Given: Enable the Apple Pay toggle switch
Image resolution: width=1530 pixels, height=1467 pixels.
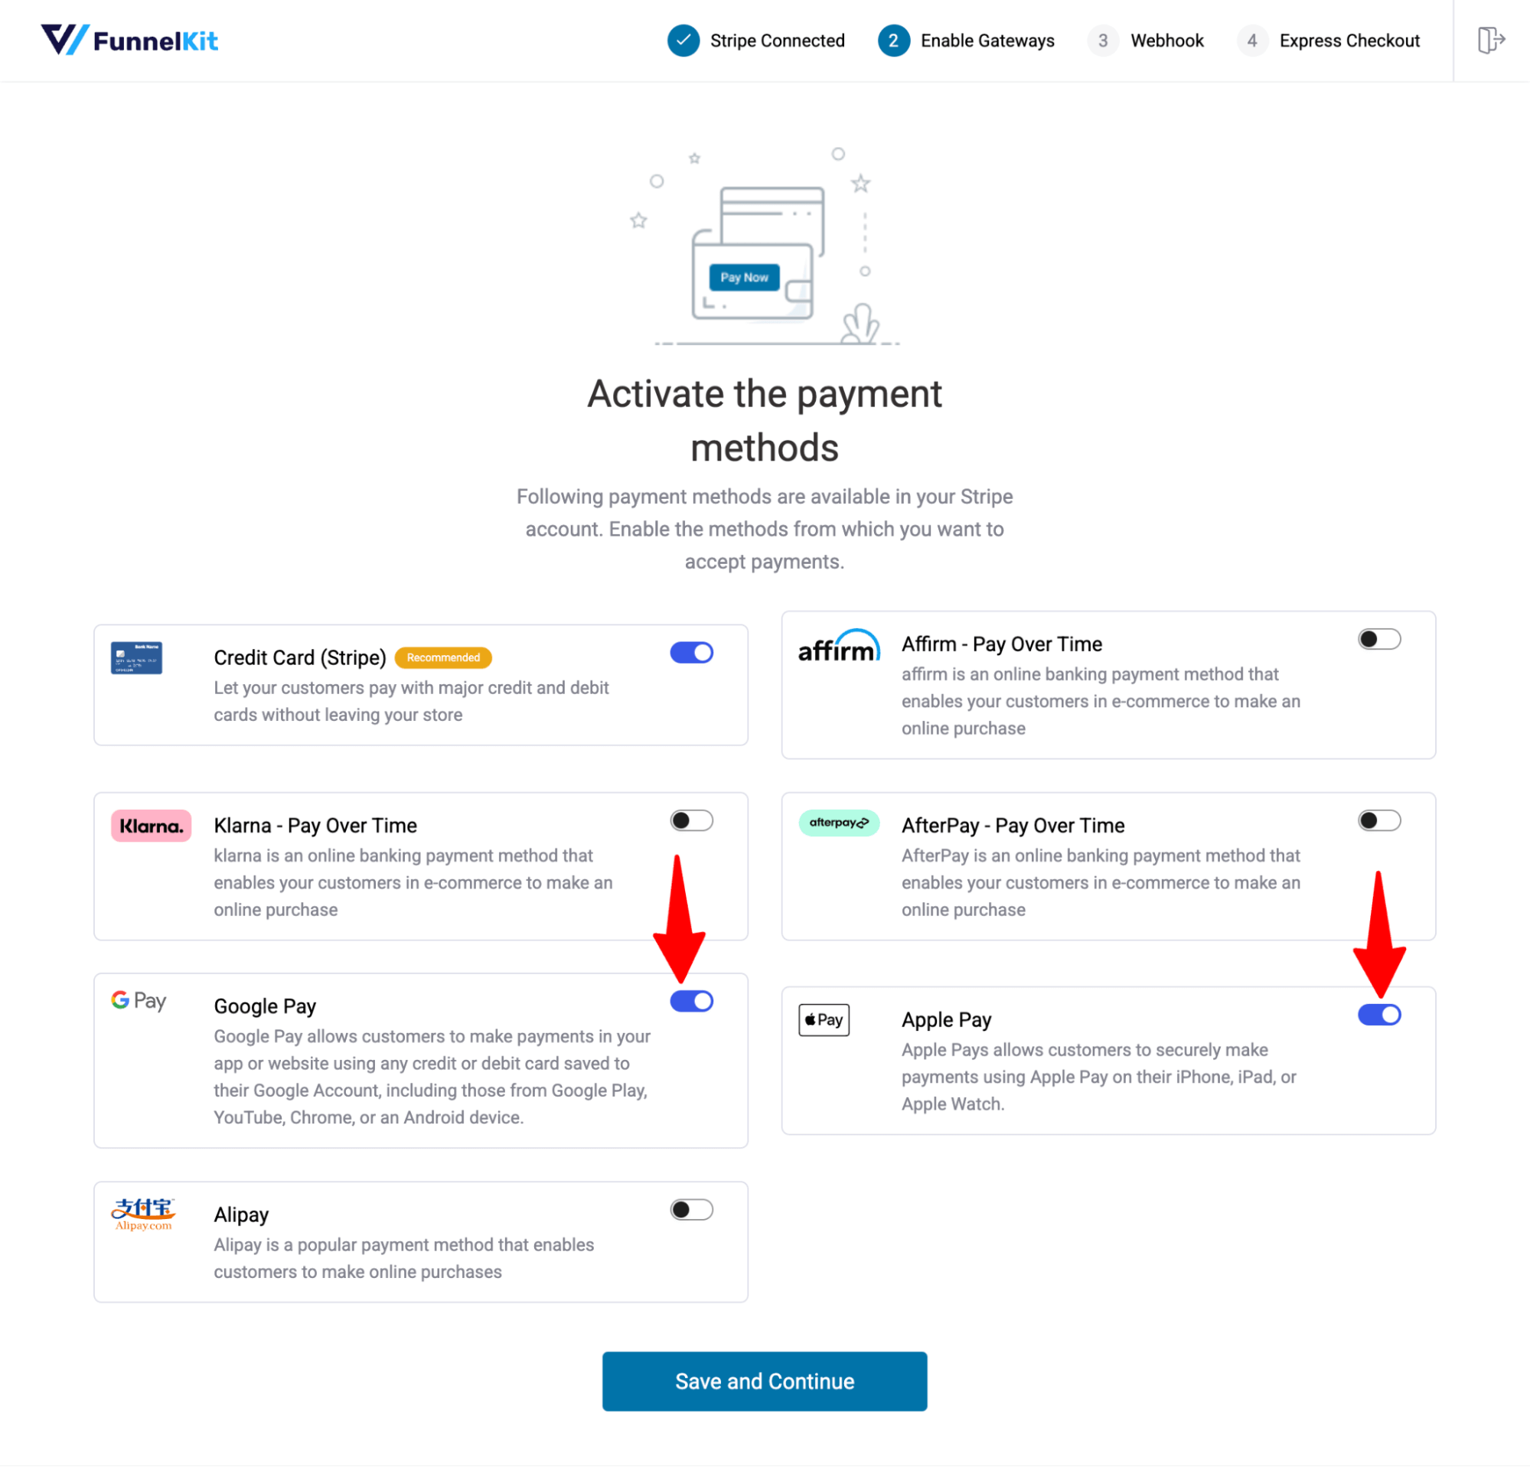Looking at the screenshot, I should [x=1378, y=1015].
